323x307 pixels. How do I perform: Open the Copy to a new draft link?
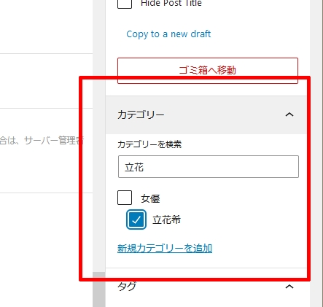(x=168, y=34)
